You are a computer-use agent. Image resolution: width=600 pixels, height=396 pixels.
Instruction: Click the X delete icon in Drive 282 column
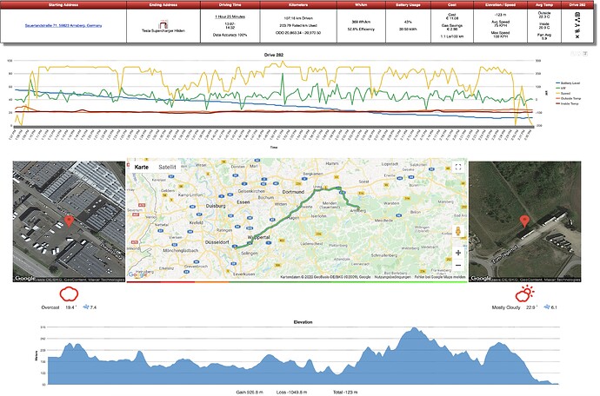577,36
